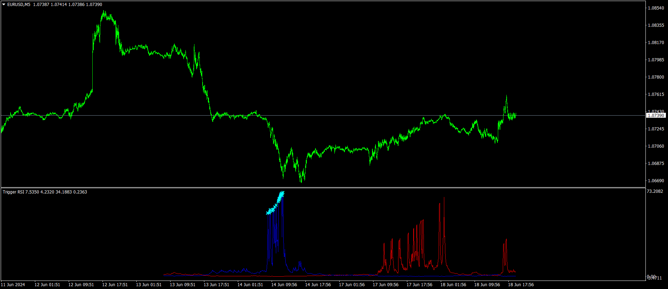Click the 18 Jun 17:56 time label

pyautogui.click(x=521, y=285)
